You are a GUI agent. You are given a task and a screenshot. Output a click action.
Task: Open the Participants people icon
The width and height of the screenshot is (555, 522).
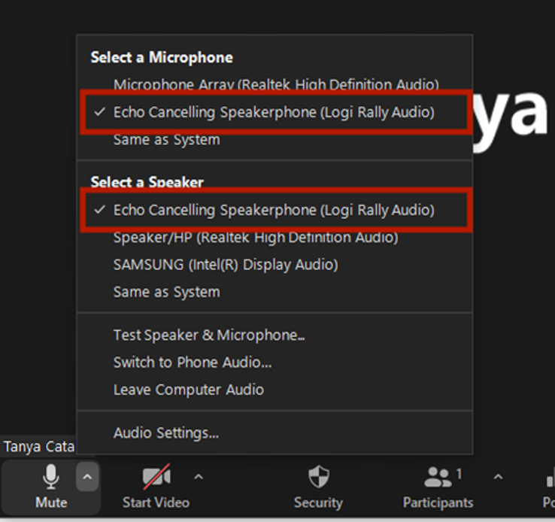pos(438,477)
